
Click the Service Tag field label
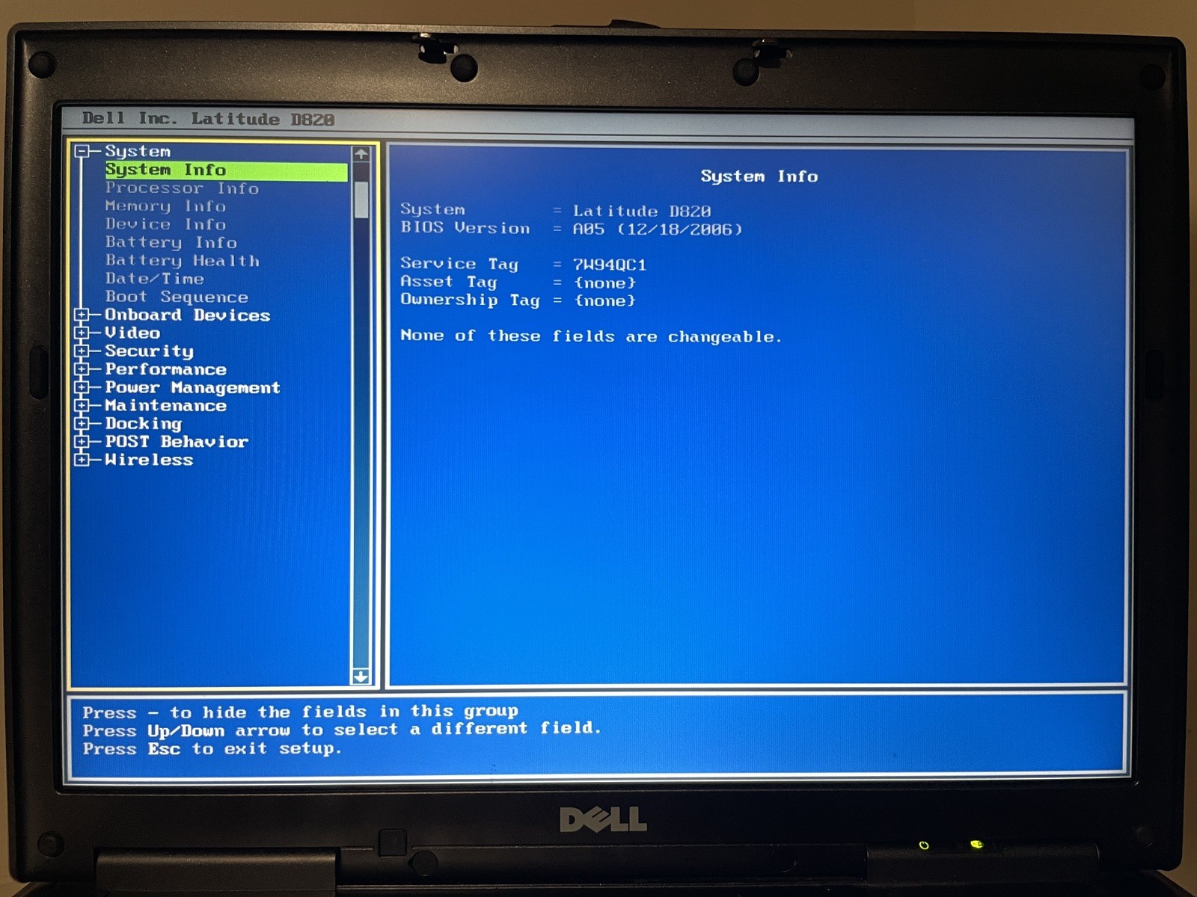tap(459, 264)
